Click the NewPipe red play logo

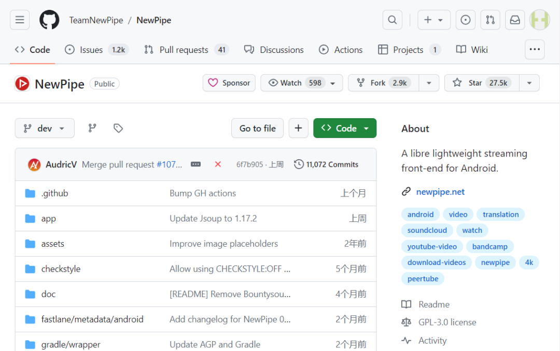tap(22, 84)
